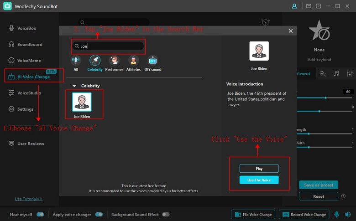Switch to the General tab

pyautogui.click(x=304, y=74)
